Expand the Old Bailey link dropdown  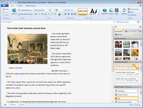[x=138, y=91]
